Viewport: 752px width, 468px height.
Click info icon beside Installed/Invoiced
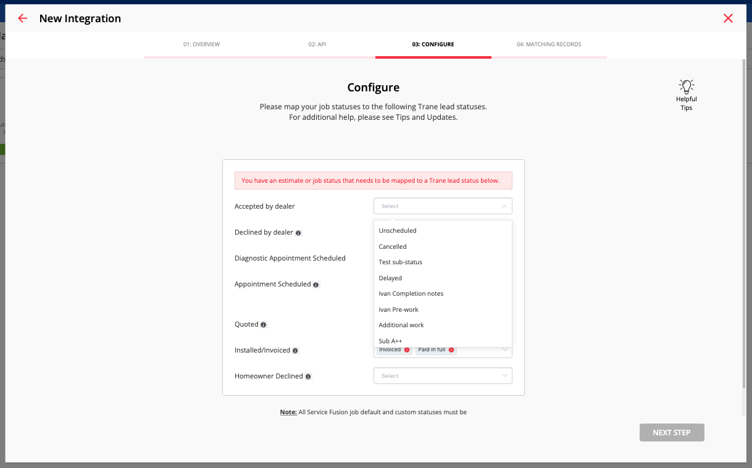(295, 351)
